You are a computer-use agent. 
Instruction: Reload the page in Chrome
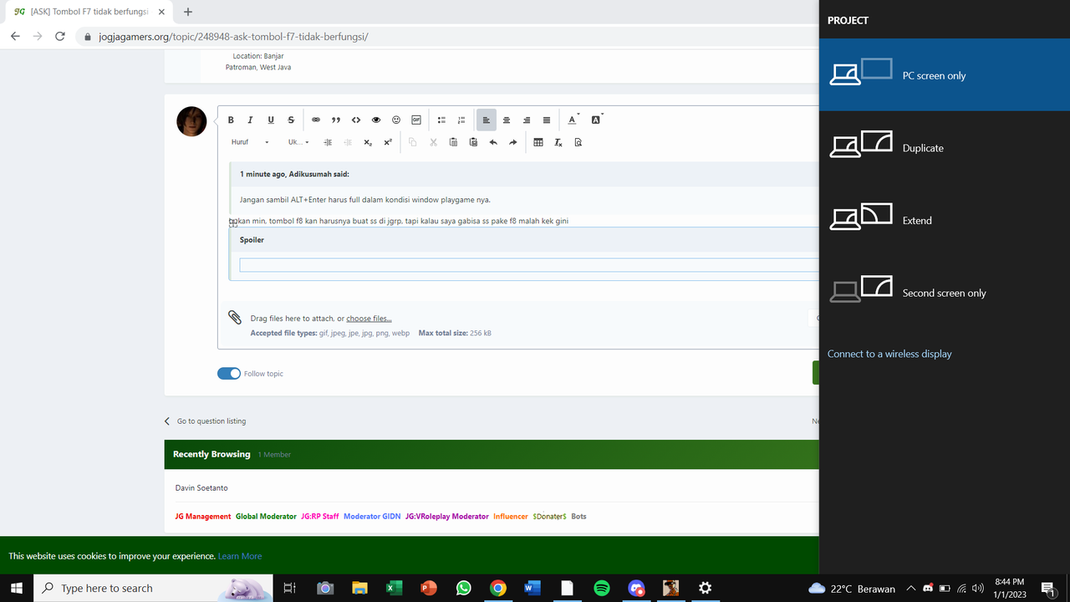[x=60, y=37]
